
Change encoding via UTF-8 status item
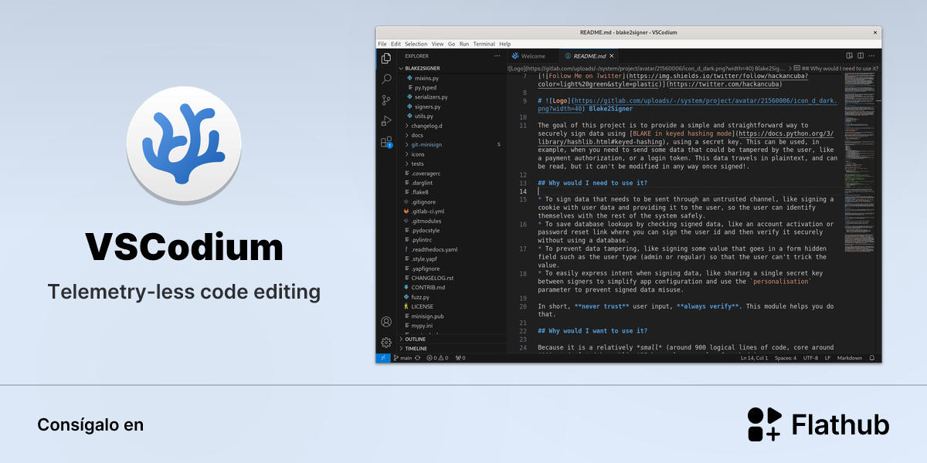pos(810,358)
